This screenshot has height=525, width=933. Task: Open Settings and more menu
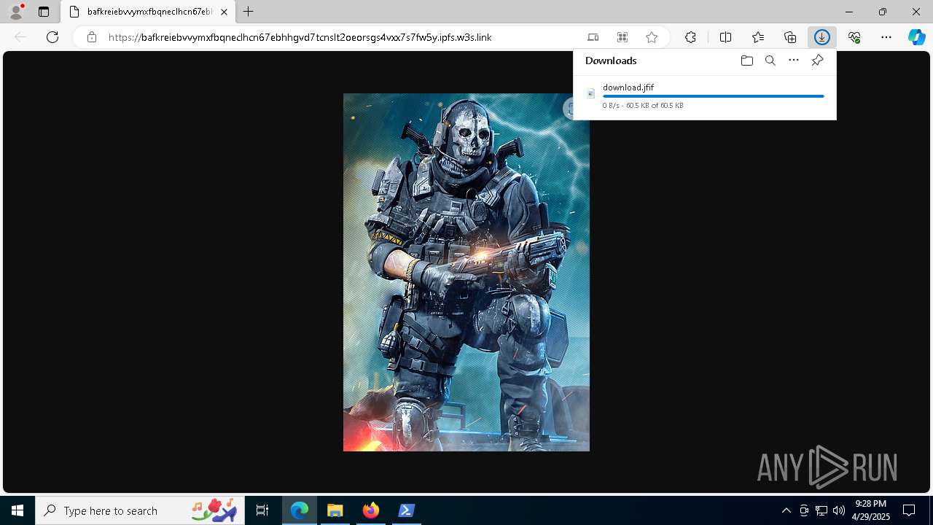click(x=886, y=37)
